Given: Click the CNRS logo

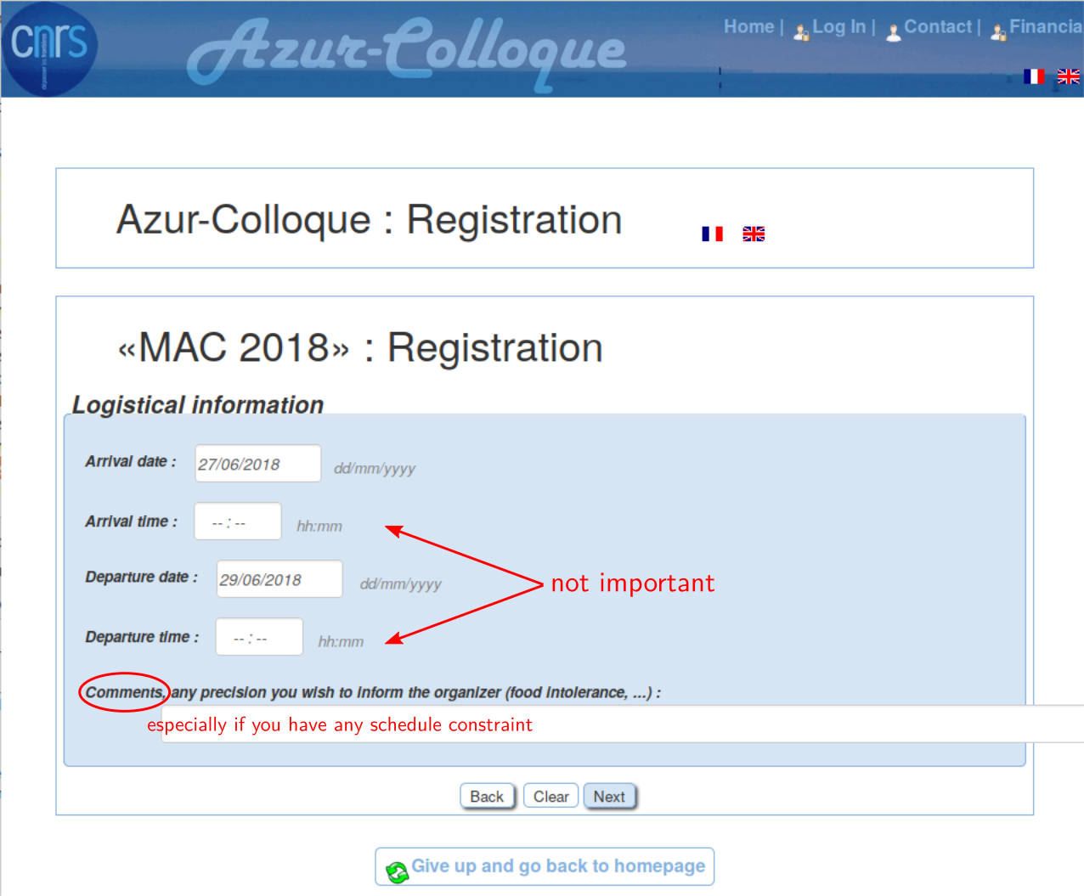Looking at the screenshot, I should click(x=50, y=48).
